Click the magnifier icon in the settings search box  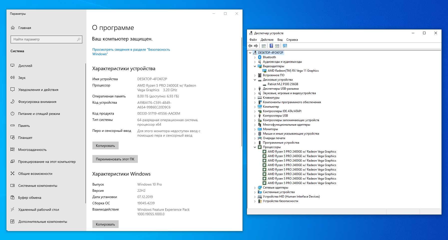79,39
